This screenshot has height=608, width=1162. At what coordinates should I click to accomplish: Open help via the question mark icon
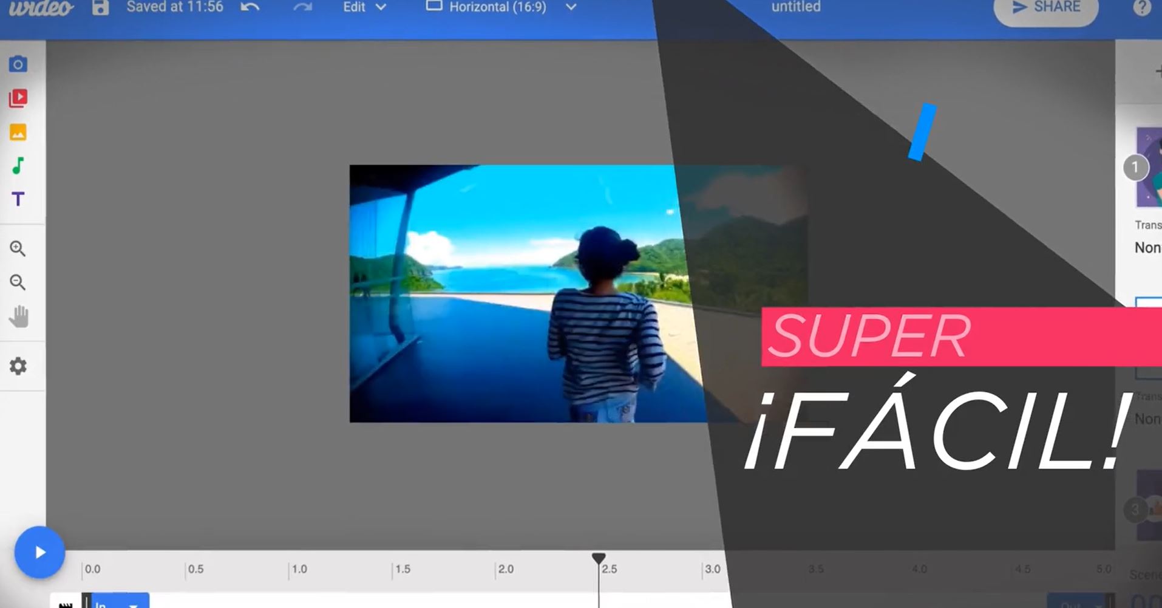pyautogui.click(x=1142, y=7)
